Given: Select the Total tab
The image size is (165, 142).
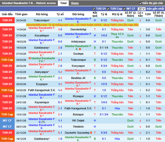Looking at the screenshot, I should coord(63,3).
